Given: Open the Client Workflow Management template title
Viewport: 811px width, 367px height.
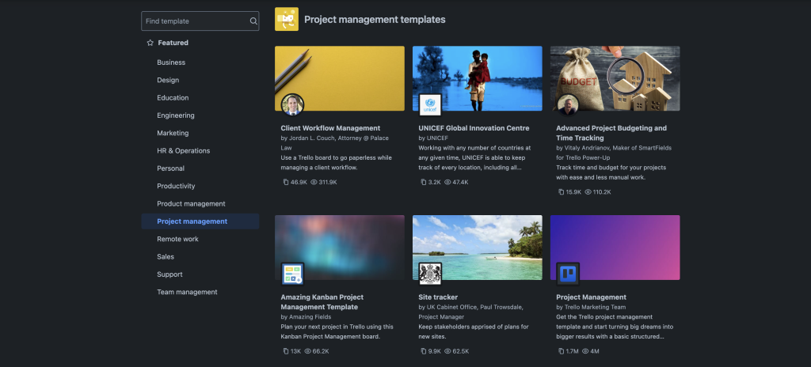Looking at the screenshot, I should (x=330, y=128).
